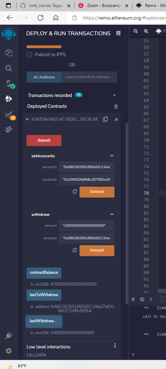Open browser tab actions menu icon
Image resolution: width=166 pixels, height=369 pixels.
(x=8, y=6)
